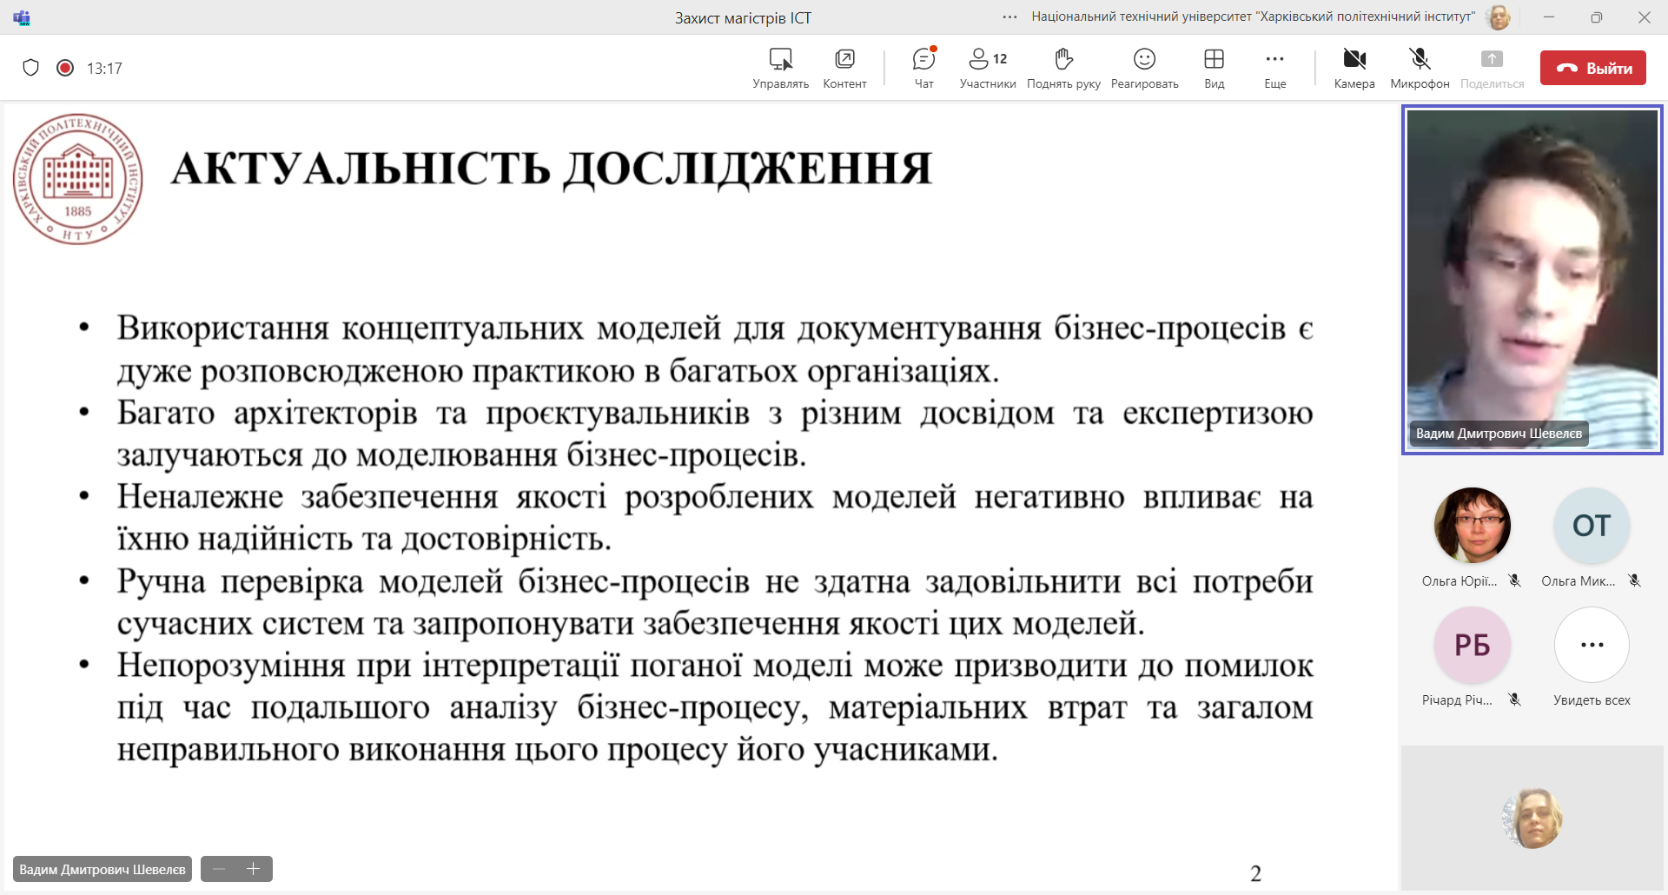1668x895 pixels.
Task: Leave the meeting with Выйти
Action: coord(1592,68)
